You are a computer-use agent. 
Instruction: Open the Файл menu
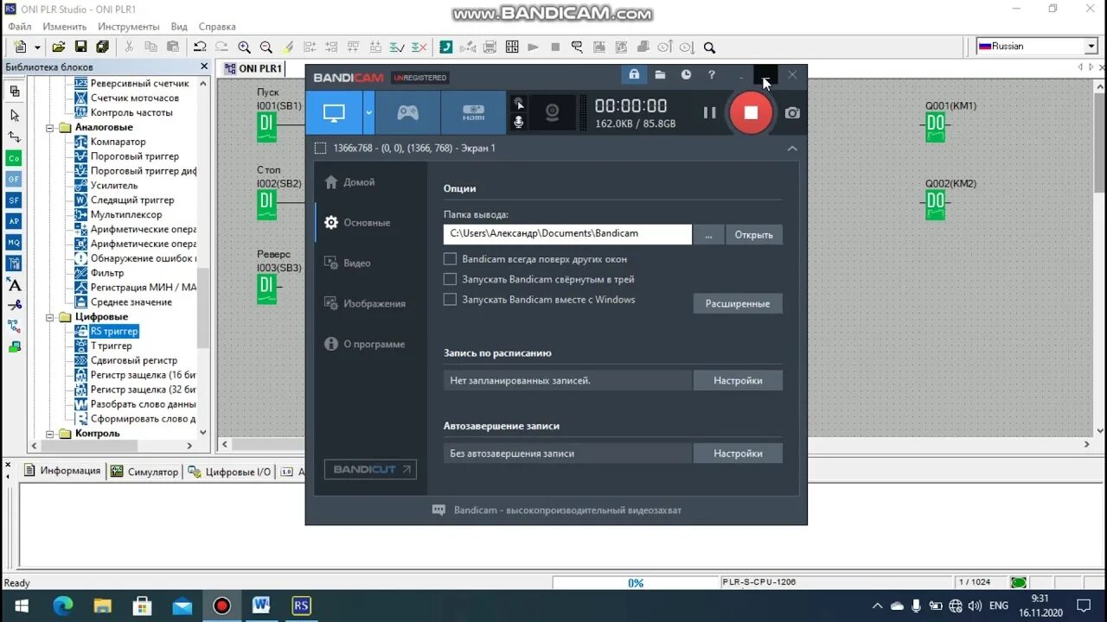20,27
